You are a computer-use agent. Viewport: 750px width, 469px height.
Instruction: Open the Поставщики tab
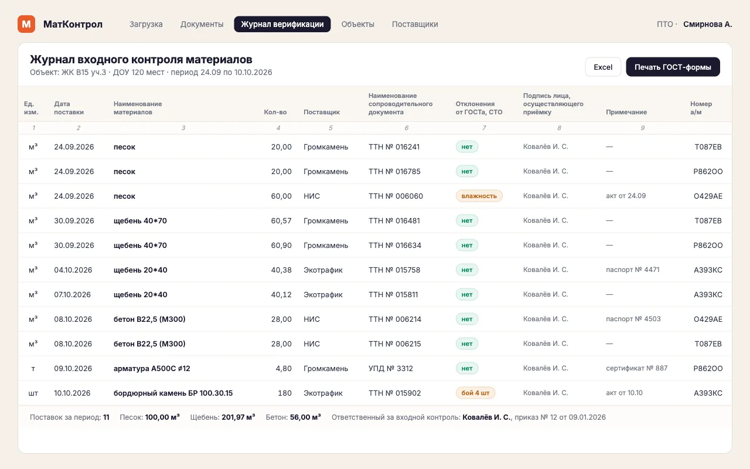point(415,24)
